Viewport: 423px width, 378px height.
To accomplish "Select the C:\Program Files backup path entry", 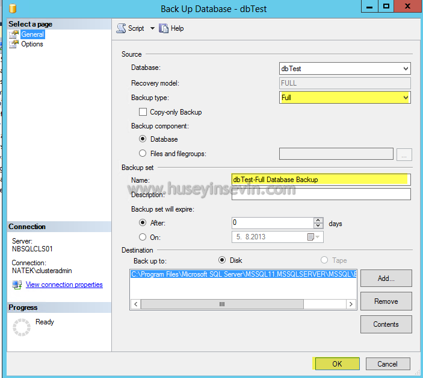I will coord(243,274).
